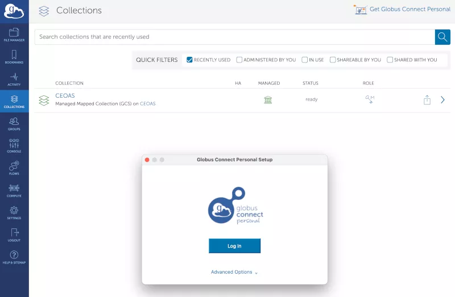Click the managed bank icon for CEOAS

click(x=268, y=100)
